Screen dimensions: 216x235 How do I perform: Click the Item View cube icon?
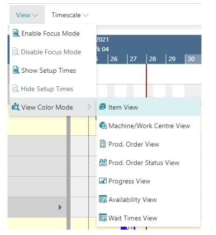pos(102,107)
